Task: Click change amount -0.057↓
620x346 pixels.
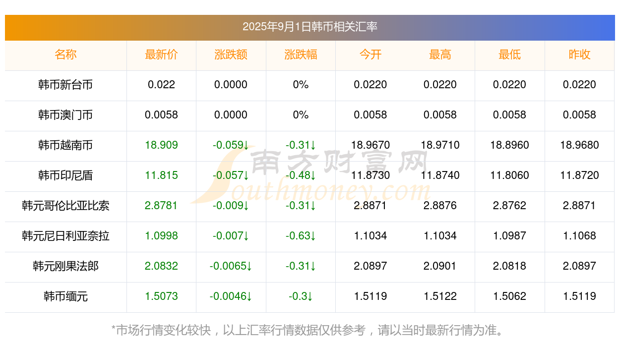Action: coord(231,175)
